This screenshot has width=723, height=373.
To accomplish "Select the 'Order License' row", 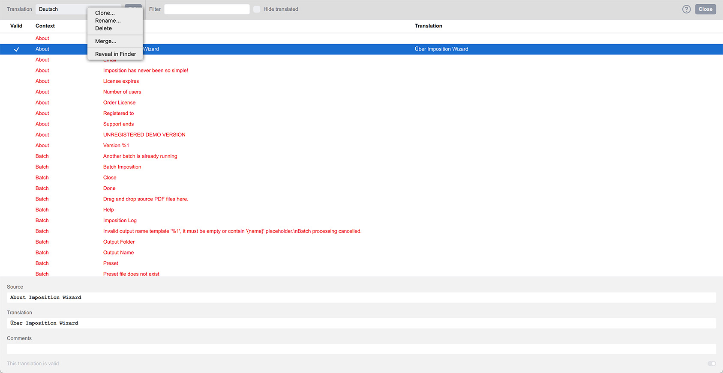I will point(361,103).
